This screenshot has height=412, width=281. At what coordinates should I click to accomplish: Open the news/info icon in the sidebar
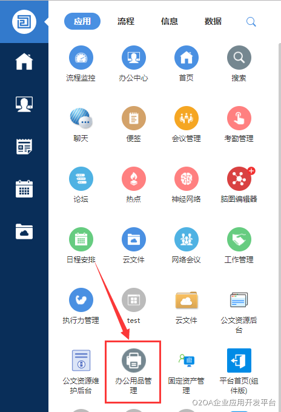24,147
